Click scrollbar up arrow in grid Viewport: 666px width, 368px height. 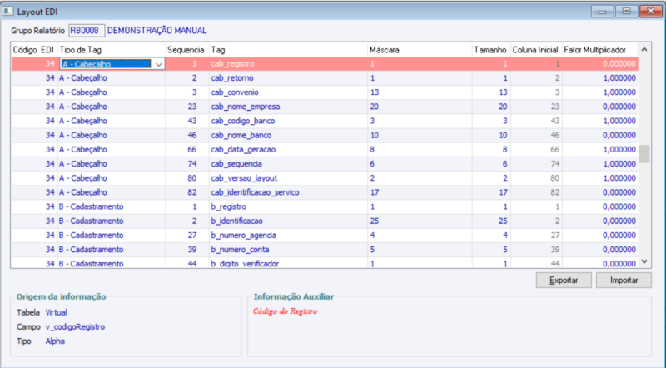[644, 50]
